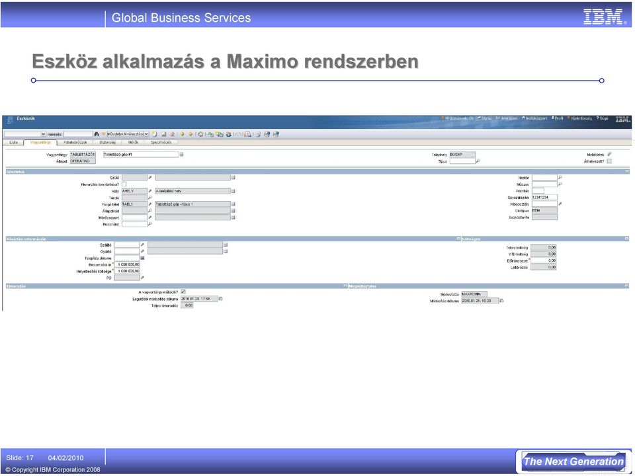Screen dimensions: 635x476
Task: Collapse the Vásárlási információk section
Action: 458,239
